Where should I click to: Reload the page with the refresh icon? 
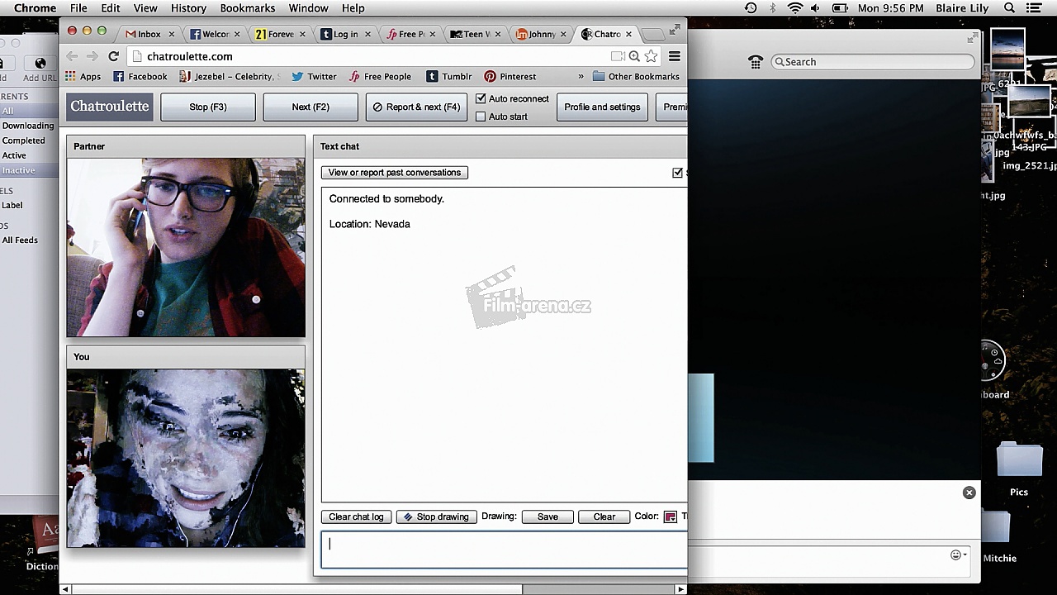pyautogui.click(x=114, y=56)
